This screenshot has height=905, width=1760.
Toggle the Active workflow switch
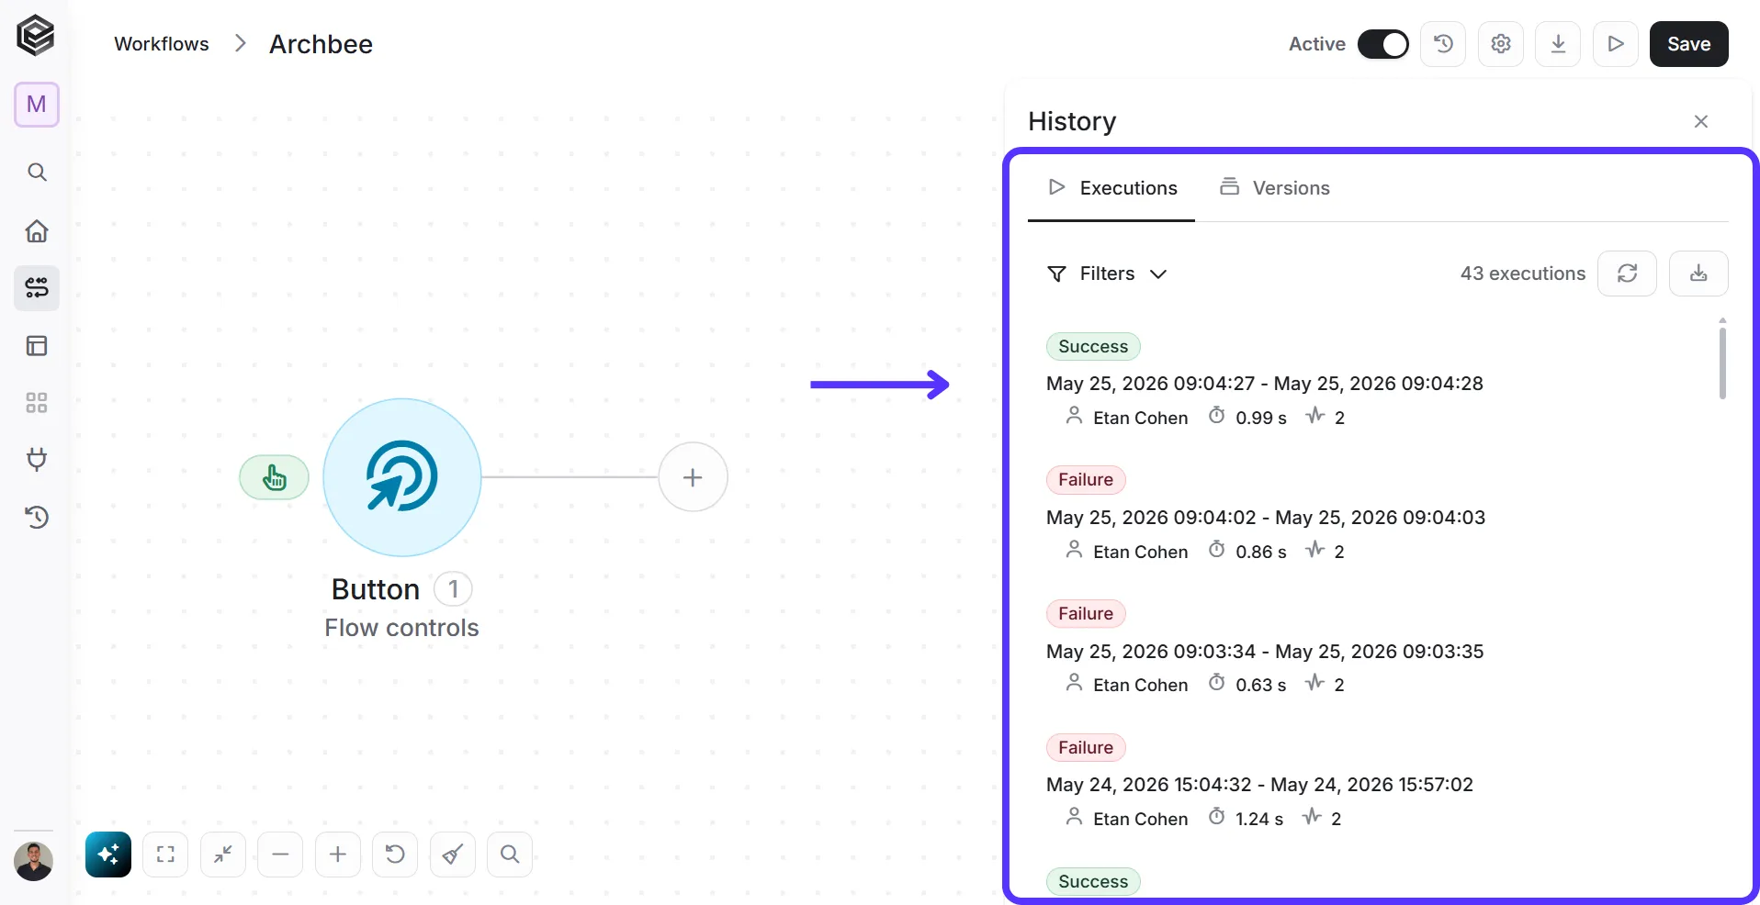[x=1382, y=44]
